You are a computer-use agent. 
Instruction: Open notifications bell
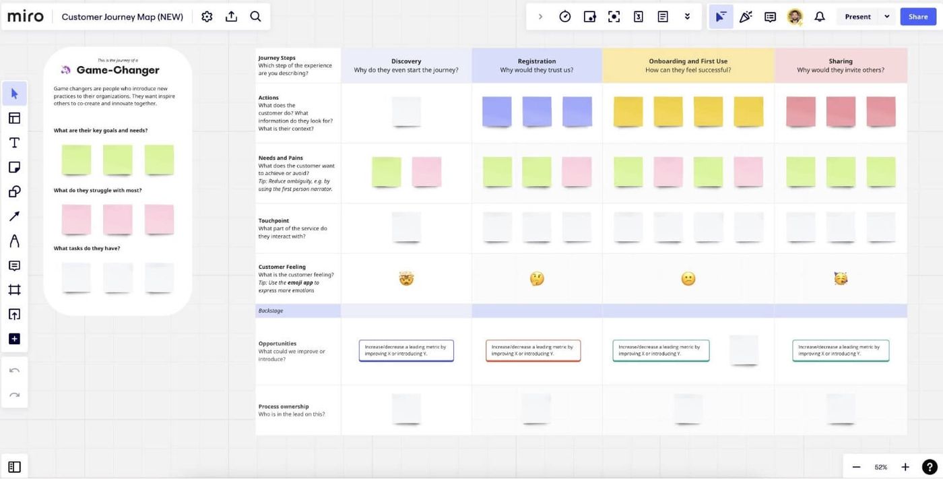point(820,17)
